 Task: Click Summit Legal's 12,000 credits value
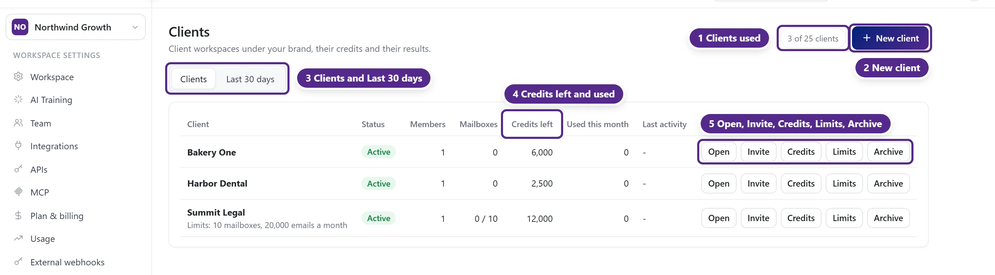pos(540,219)
